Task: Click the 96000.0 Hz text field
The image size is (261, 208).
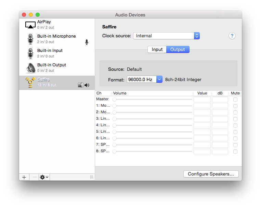Action: 142,79
